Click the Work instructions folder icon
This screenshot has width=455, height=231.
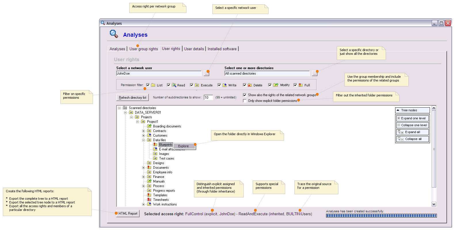pos(149,204)
